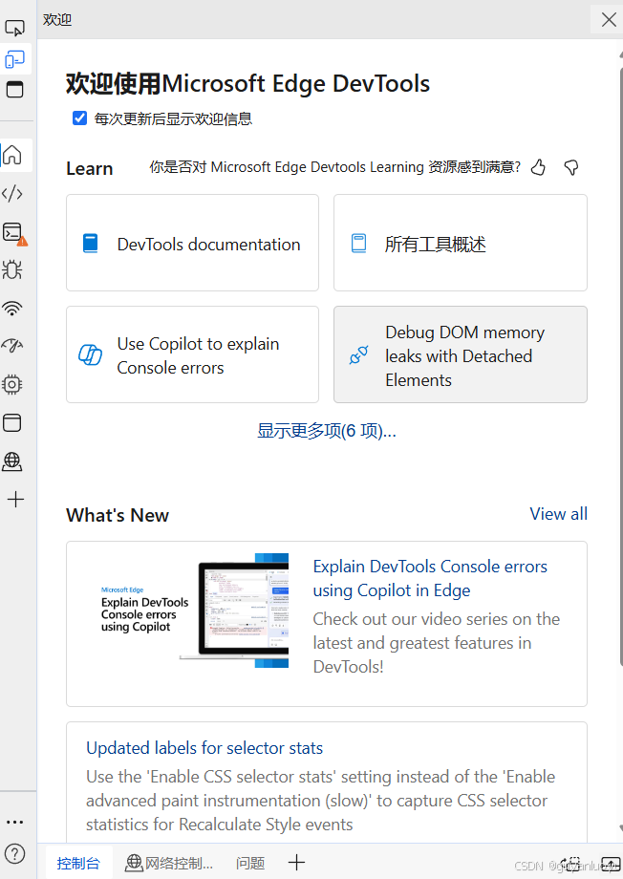The height and width of the screenshot is (879, 623).
Task: Click the Learn heading text
Action: click(90, 168)
